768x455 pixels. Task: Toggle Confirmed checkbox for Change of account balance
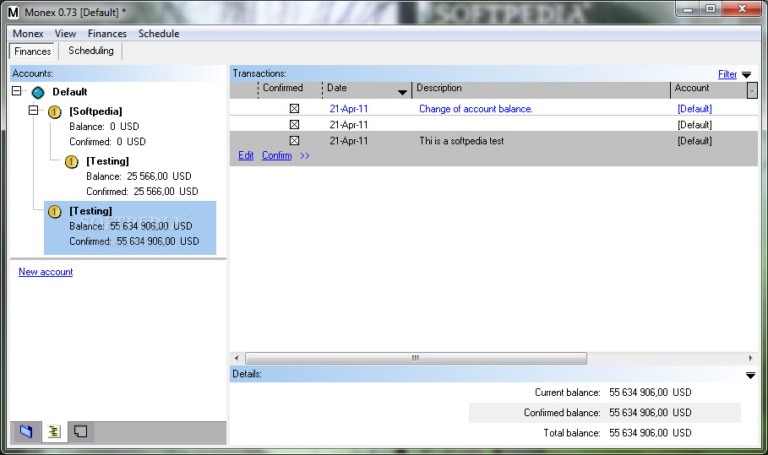294,109
